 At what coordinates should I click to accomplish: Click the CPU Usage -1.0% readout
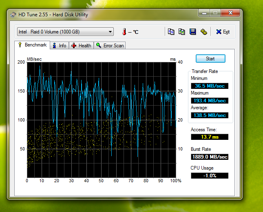pos(210,176)
